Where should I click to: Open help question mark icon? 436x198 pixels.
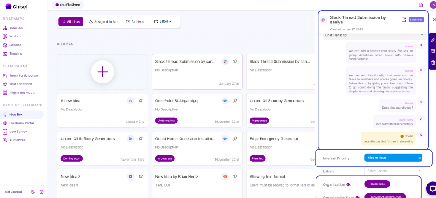click(42, 192)
